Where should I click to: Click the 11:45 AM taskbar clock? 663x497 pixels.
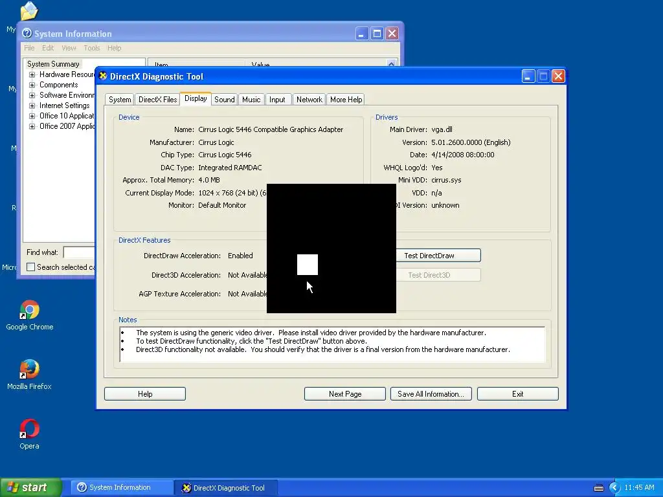click(639, 487)
